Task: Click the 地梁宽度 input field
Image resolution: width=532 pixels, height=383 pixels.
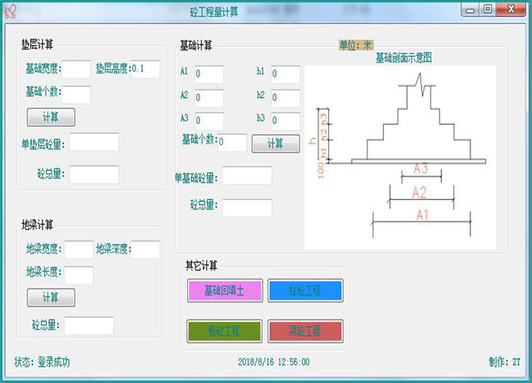Action: (x=79, y=250)
